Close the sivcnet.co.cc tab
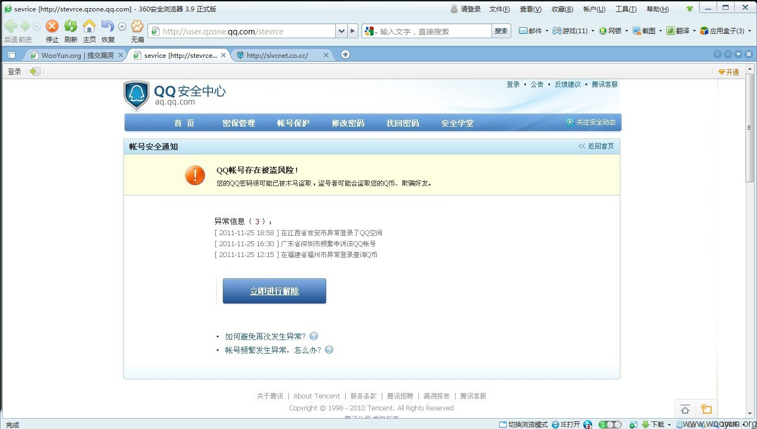Image resolution: width=757 pixels, height=429 pixels. tap(326, 55)
